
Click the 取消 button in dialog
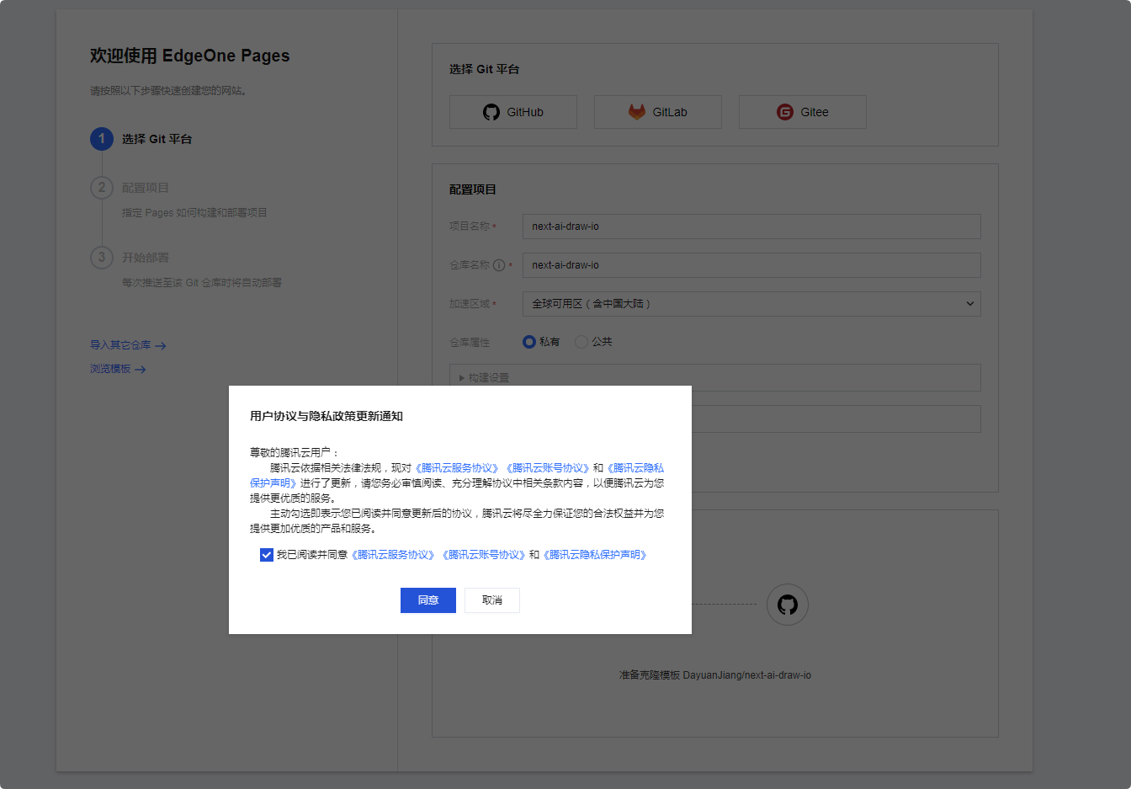point(492,600)
